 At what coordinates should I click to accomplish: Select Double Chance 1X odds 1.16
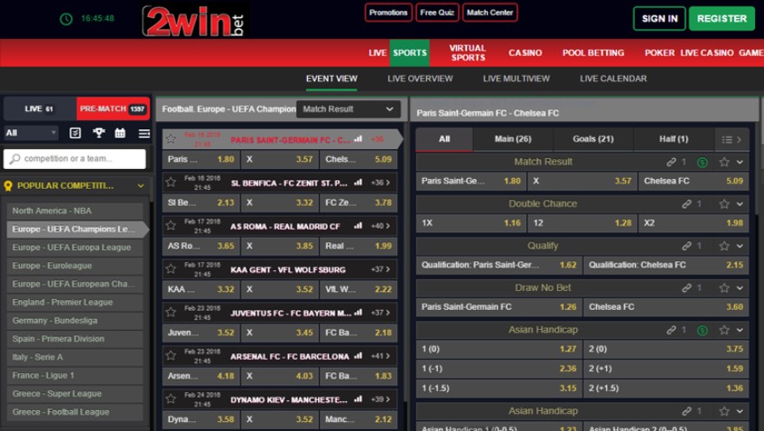click(471, 223)
